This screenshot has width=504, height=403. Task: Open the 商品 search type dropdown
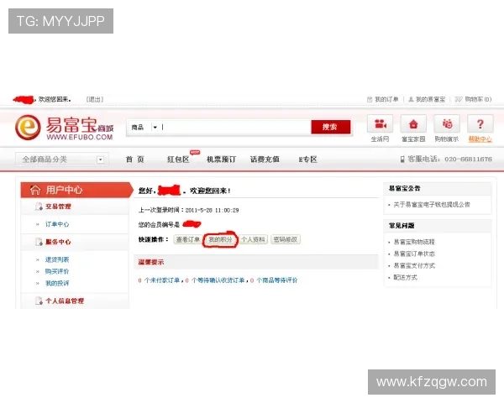coord(155,128)
